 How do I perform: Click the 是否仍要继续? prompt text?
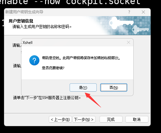[53, 68]
